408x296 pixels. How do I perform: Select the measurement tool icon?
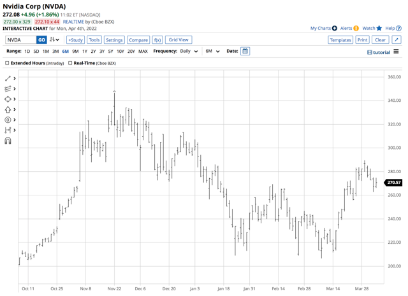[x=8, y=130]
